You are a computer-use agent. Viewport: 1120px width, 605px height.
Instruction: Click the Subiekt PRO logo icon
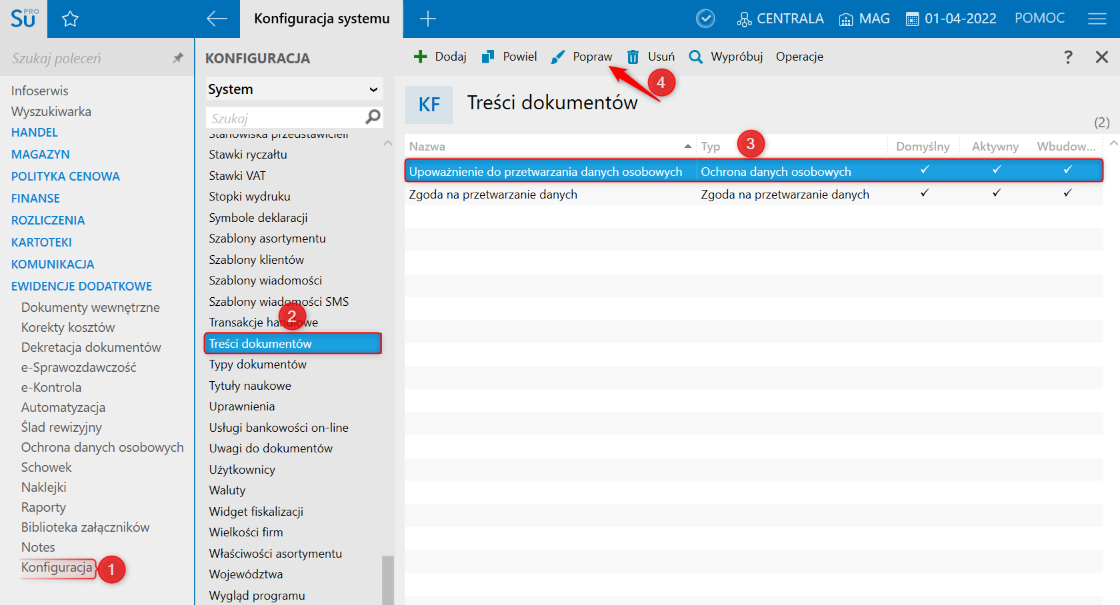point(24,18)
